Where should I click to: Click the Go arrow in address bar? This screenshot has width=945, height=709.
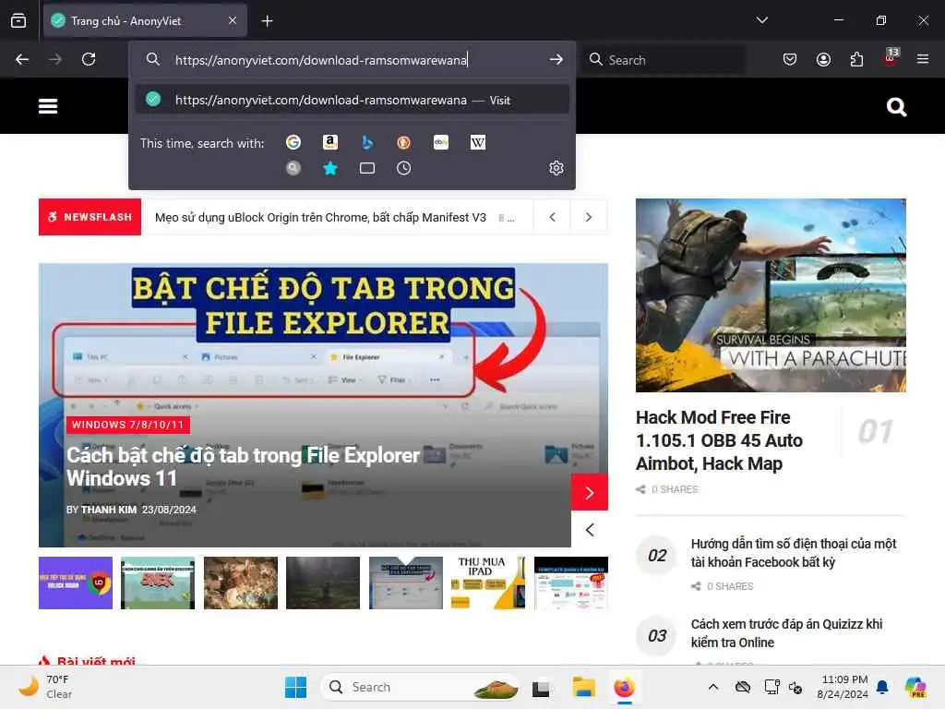[556, 59]
